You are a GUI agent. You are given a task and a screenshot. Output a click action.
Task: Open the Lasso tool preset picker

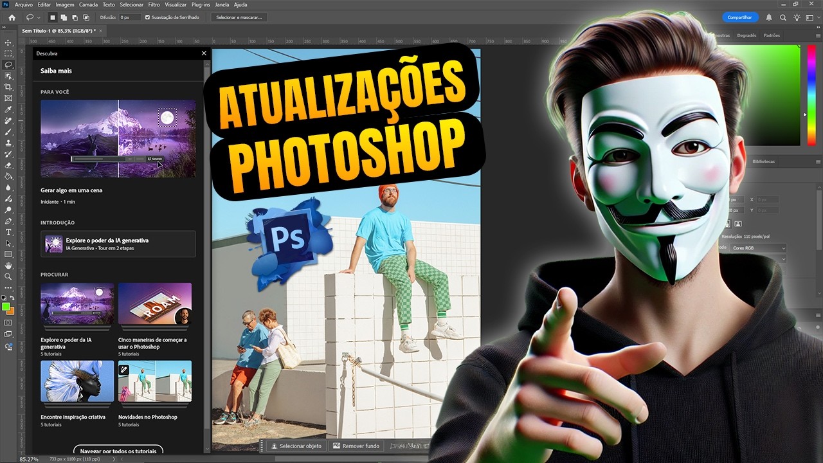click(x=33, y=17)
